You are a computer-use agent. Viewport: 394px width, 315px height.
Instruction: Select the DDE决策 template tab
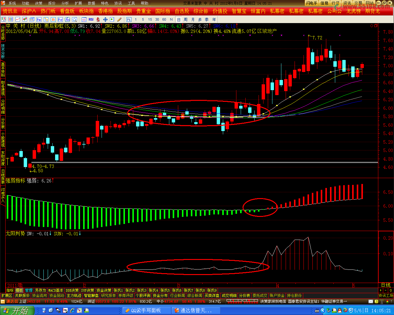[72, 290]
